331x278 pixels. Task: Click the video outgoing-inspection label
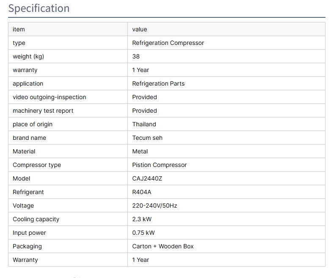50,97
